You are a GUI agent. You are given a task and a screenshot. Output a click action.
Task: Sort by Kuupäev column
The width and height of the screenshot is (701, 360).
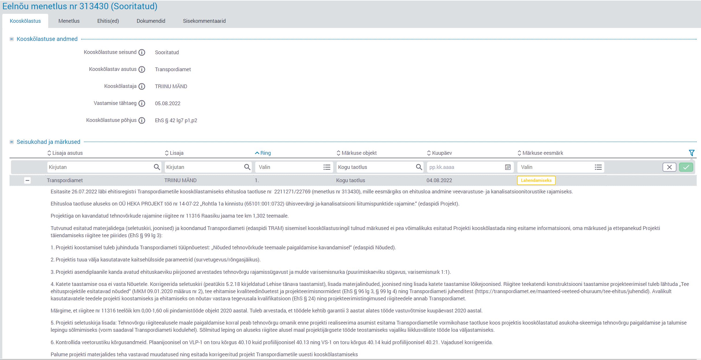pos(439,153)
